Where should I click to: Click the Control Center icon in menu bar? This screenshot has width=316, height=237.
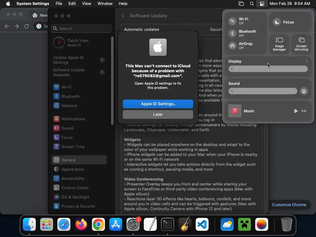(x=262, y=4)
